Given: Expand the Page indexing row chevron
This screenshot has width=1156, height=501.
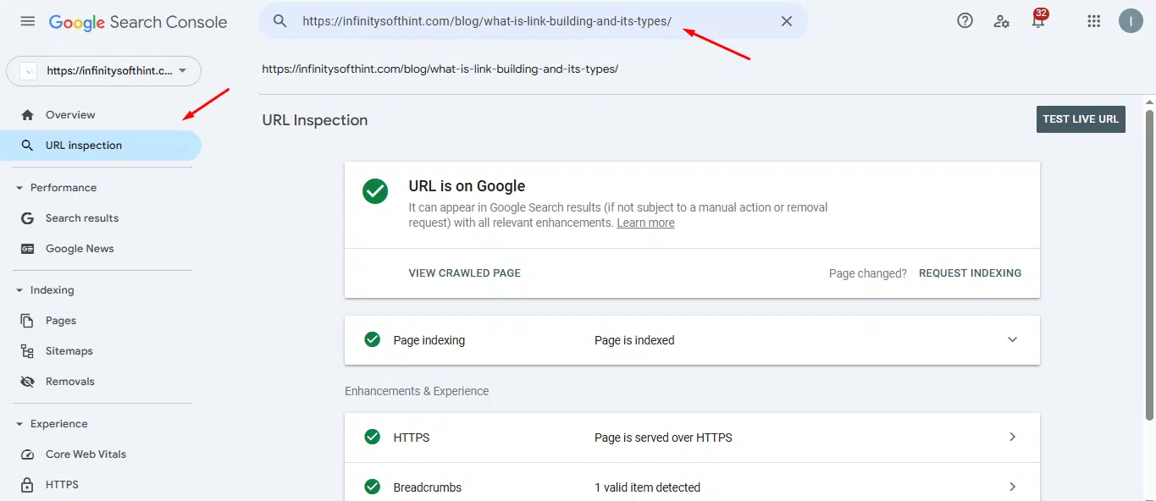Looking at the screenshot, I should (x=1012, y=339).
